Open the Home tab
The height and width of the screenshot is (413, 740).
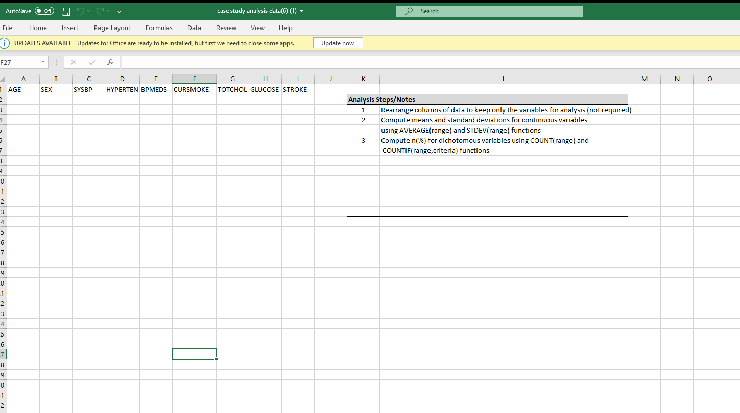[x=38, y=28]
